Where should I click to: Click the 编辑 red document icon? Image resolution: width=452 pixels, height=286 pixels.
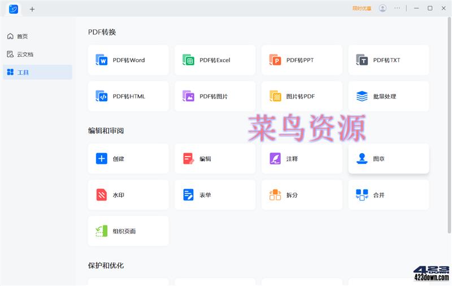(x=188, y=159)
